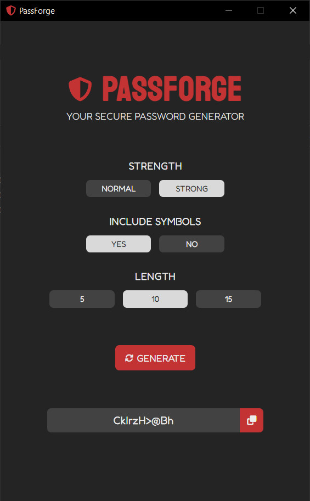Click the LENGTH section label

(x=155, y=277)
